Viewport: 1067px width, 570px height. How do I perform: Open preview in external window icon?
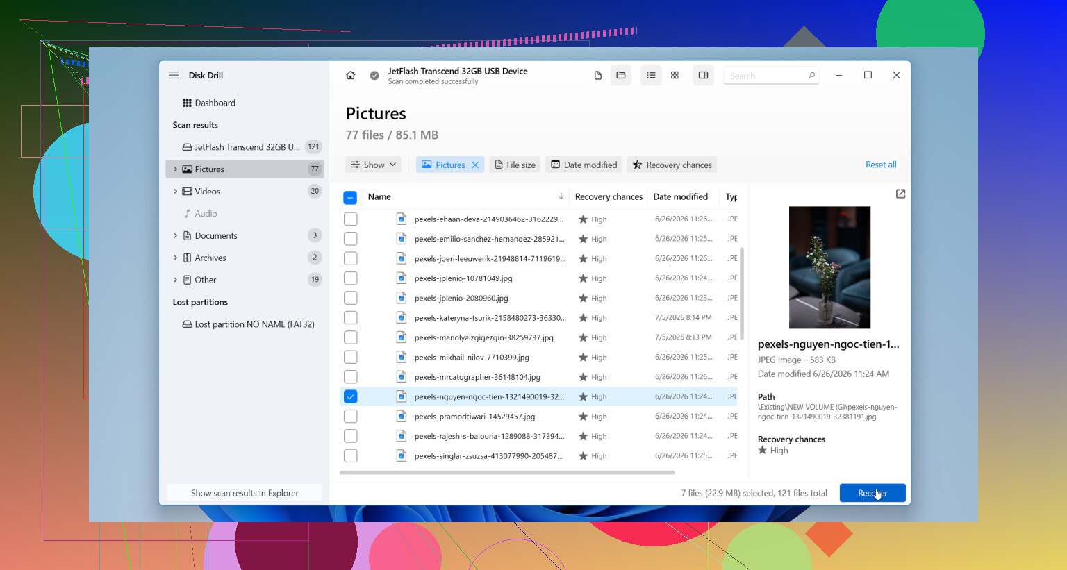(900, 194)
